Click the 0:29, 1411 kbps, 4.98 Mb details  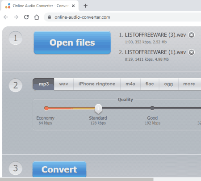point(147,59)
